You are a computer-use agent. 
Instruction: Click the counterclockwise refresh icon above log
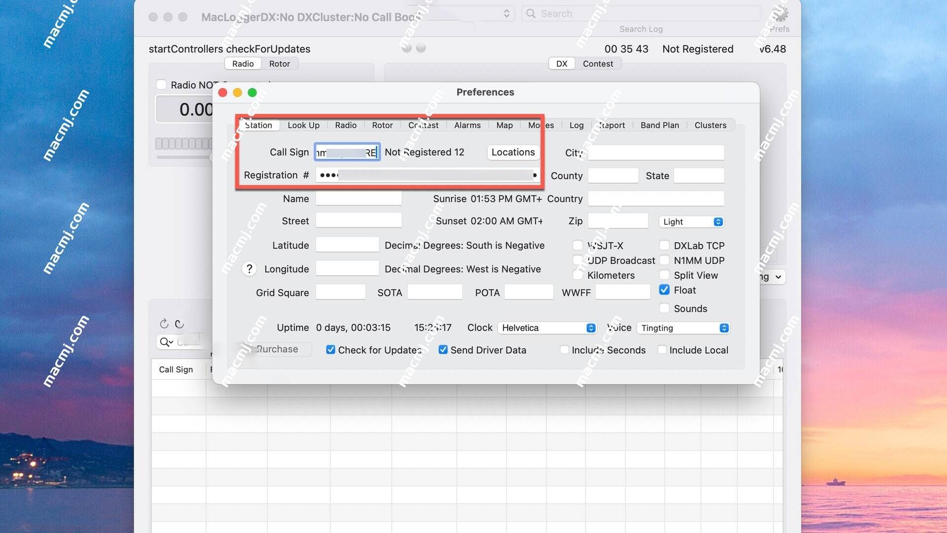(x=179, y=324)
